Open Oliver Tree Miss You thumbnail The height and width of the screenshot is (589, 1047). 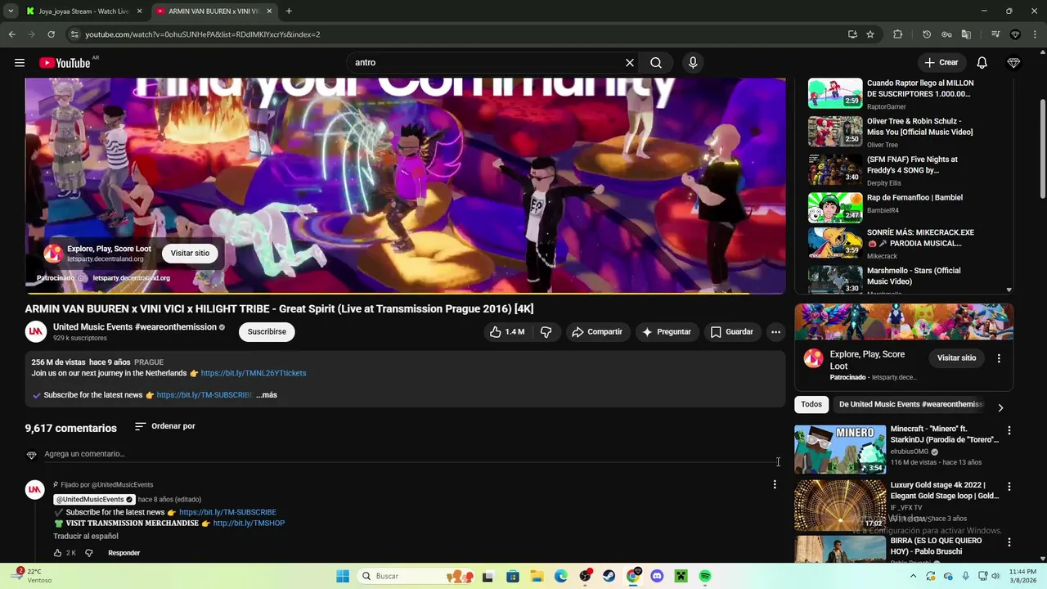835,132
